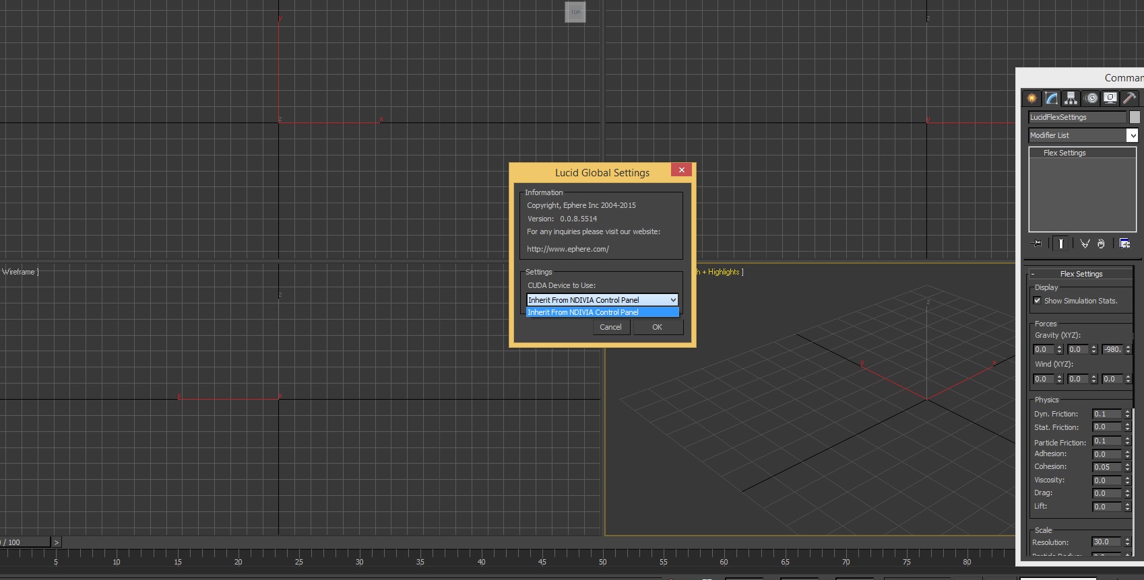Screen dimensions: 1144x580
Task: Click Configure Modifier Sets icon
Action: [x=1124, y=244]
